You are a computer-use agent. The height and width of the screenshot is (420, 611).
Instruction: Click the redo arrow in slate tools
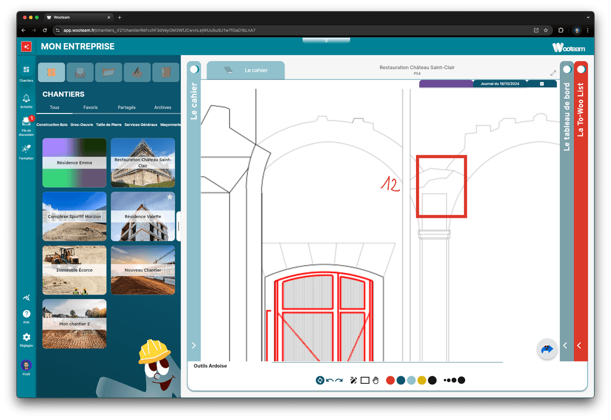339,380
